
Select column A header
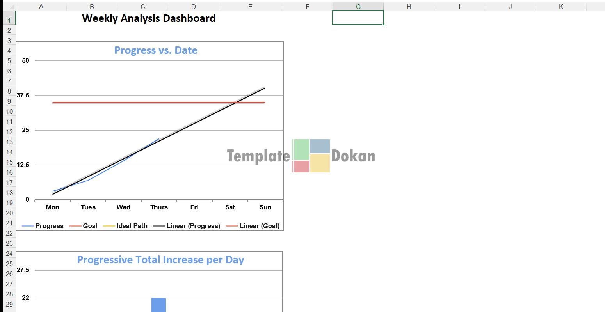tap(41, 7)
